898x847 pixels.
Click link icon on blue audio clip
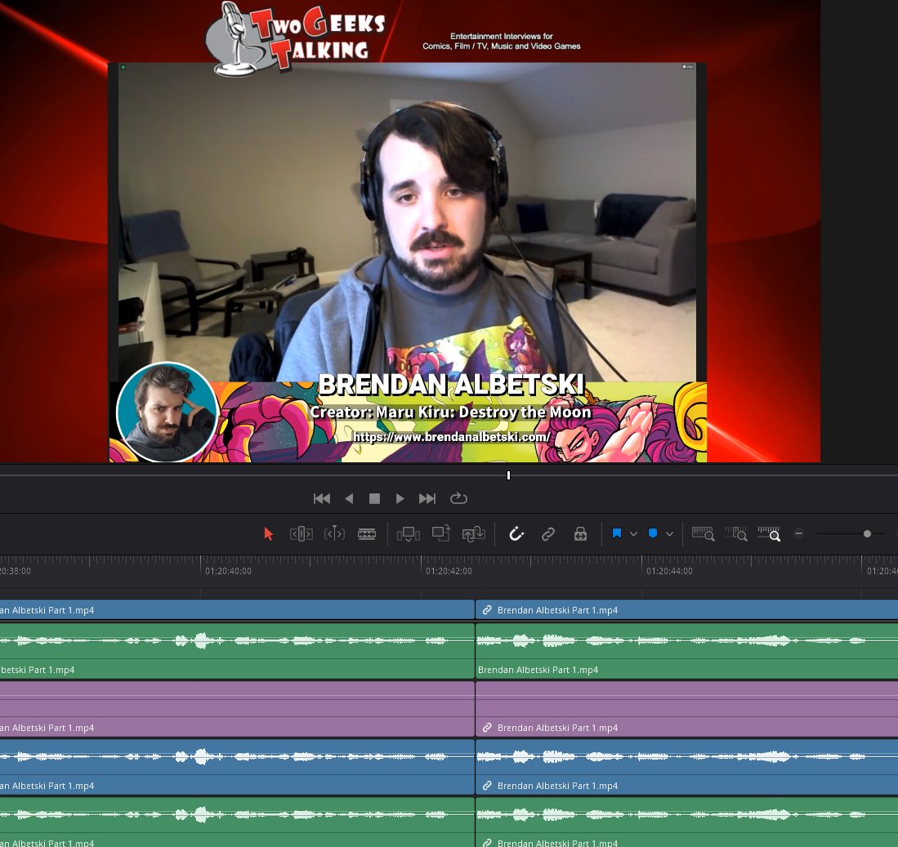[487, 786]
